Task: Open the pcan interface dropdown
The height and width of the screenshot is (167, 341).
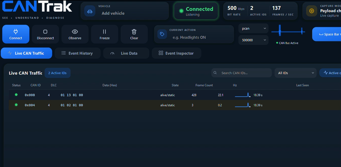Action: pos(253,28)
